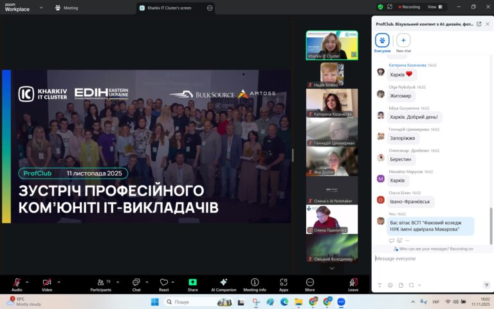
Task: Open Microsoft Edge from the taskbar
Action: (x=284, y=302)
